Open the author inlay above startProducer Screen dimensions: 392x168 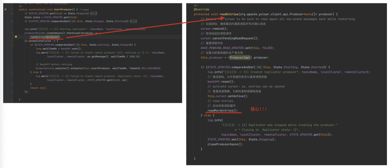click(21, 6)
